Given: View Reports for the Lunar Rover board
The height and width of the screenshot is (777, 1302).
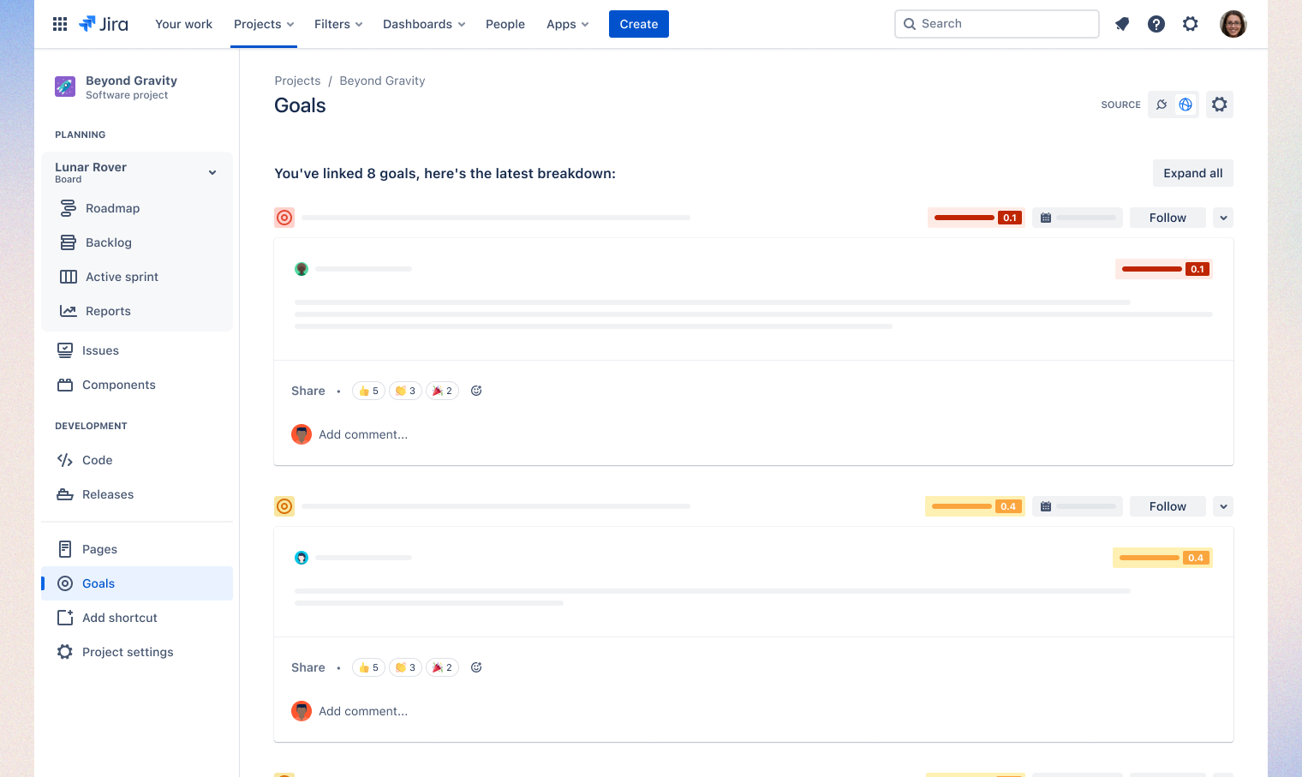Looking at the screenshot, I should coord(108,311).
